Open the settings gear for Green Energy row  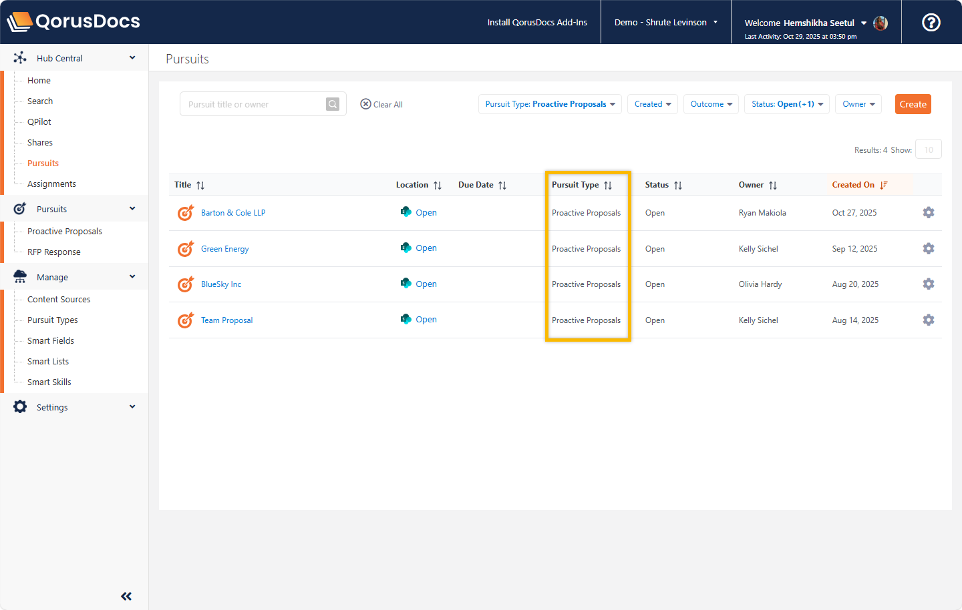click(929, 248)
